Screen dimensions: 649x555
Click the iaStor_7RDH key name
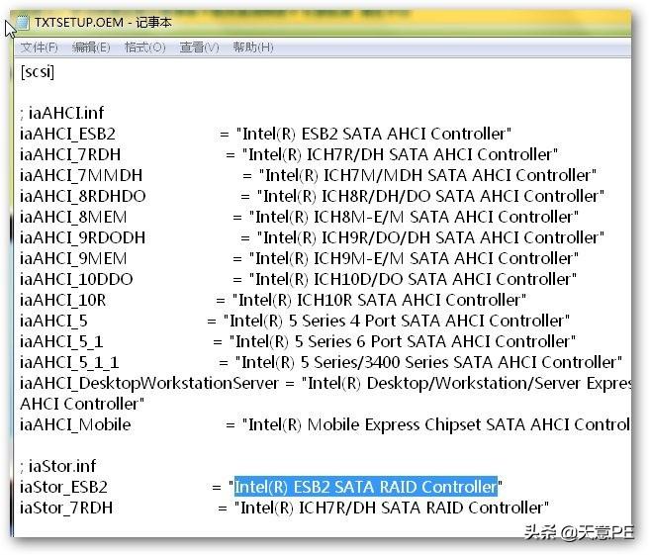tap(66, 508)
